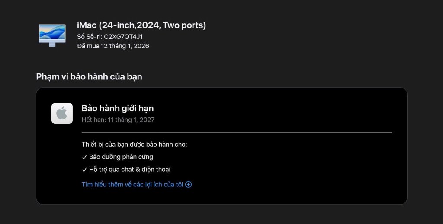Click the plus circle icon beside the link
The width and height of the screenshot is (443, 224).
coord(189,185)
